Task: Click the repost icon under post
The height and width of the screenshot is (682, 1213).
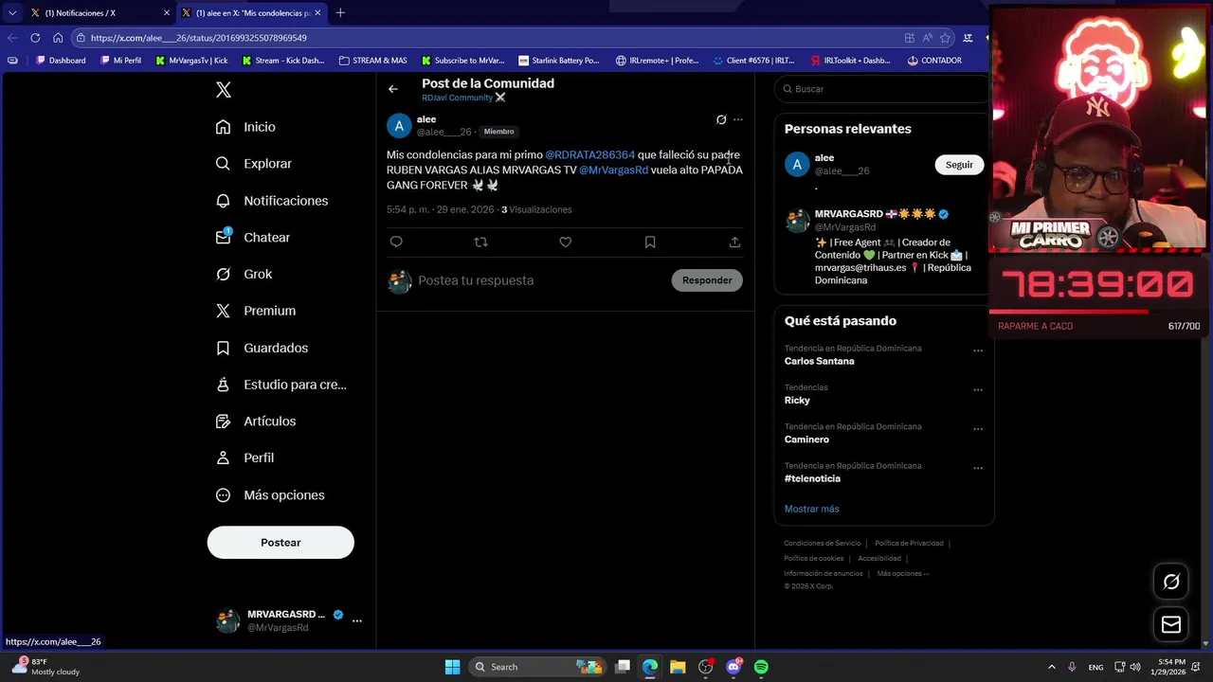Action: (480, 242)
